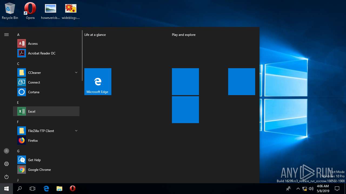
Task: Click the volume speaker tray icon
Action: coord(311,189)
